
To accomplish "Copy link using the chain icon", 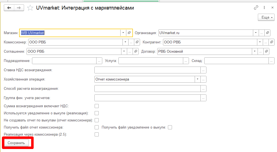I will pos(256,8).
